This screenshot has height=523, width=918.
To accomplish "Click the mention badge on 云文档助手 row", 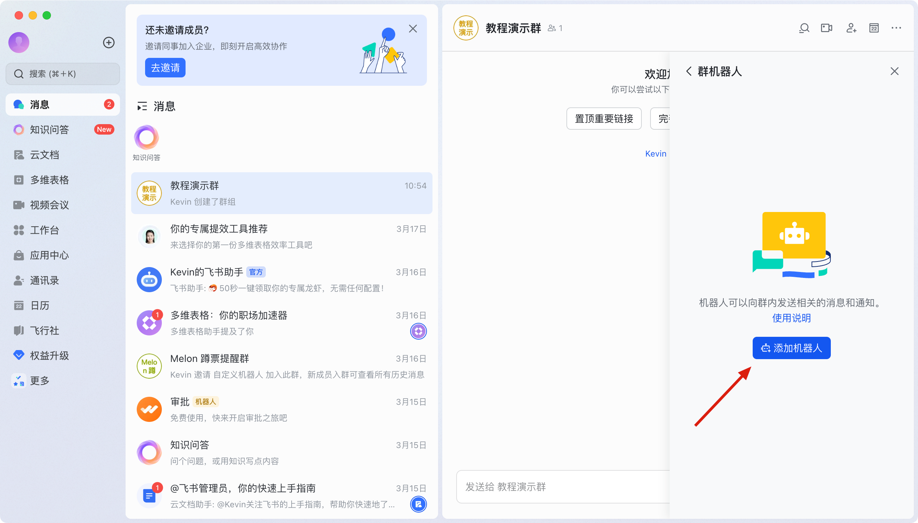I will [418, 504].
